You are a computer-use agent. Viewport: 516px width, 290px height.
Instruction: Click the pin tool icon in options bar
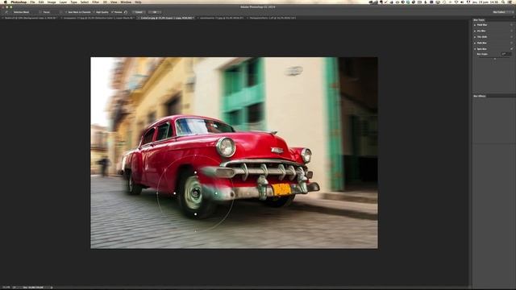[x=6, y=12]
